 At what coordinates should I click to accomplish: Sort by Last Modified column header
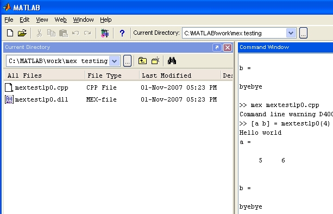click(180, 75)
